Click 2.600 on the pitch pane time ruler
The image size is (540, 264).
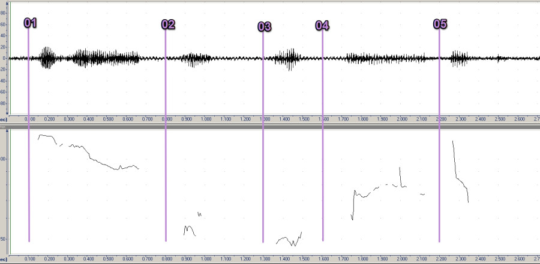click(x=520, y=259)
